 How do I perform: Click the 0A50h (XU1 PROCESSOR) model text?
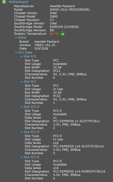coord(70,10)
